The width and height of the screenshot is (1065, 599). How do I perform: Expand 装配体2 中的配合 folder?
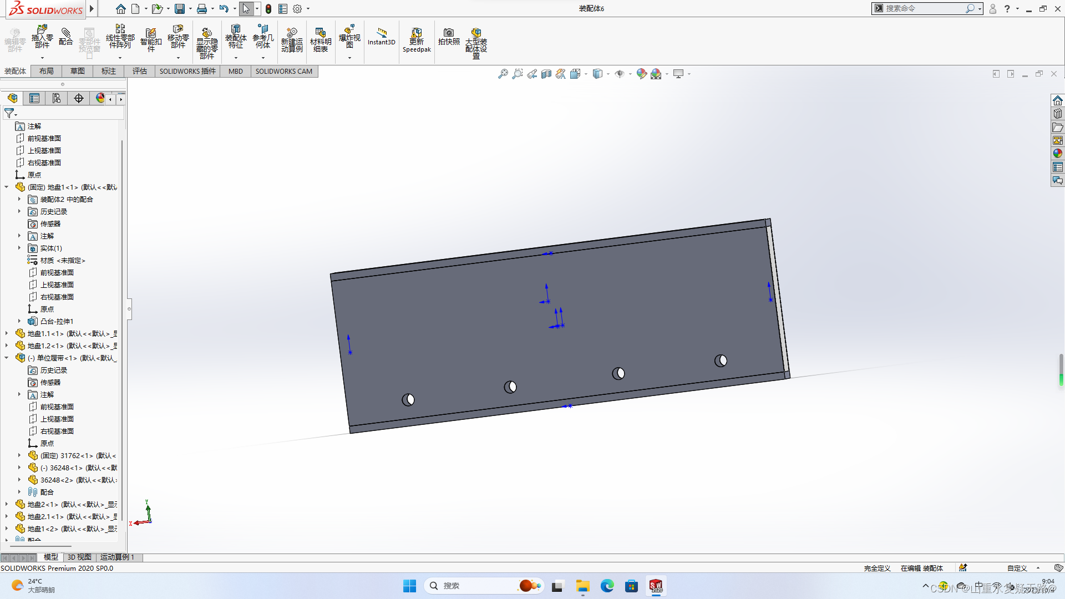click(19, 199)
